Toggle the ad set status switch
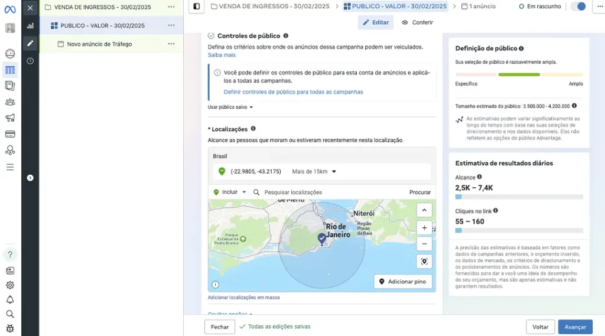This screenshot has height=336, width=605. click(x=579, y=6)
